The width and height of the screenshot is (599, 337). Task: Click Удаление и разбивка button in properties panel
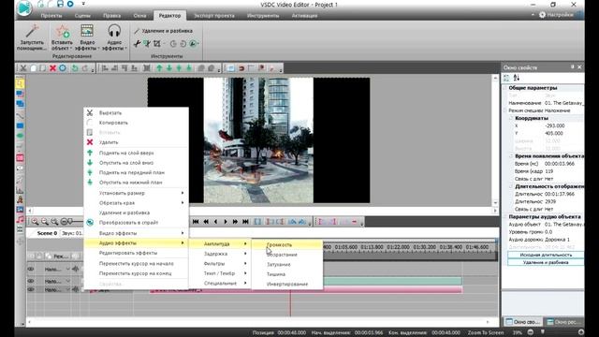(546, 262)
